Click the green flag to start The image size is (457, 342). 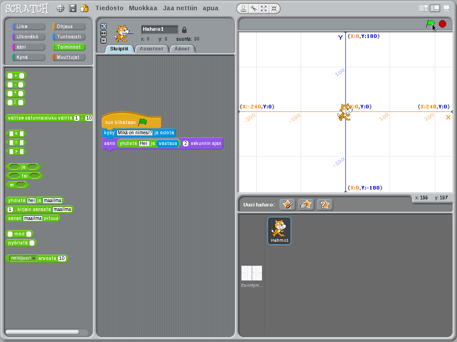430,24
